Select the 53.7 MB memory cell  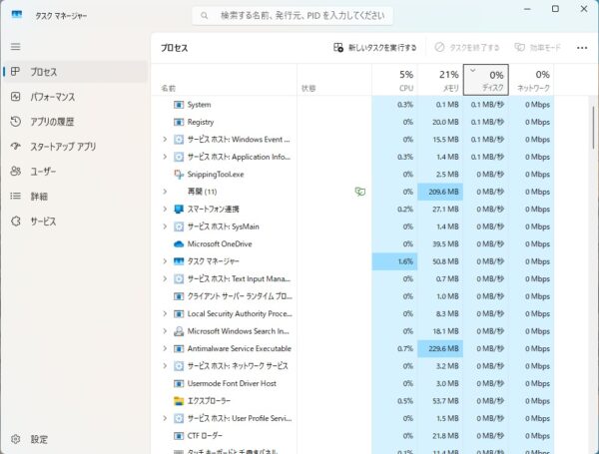pyautogui.click(x=440, y=401)
